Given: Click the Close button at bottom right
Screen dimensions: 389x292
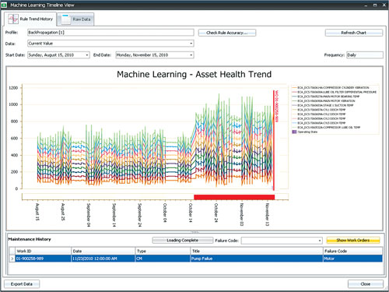Looking at the screenshot, I should pyautogui.click(x=366, y=284).
